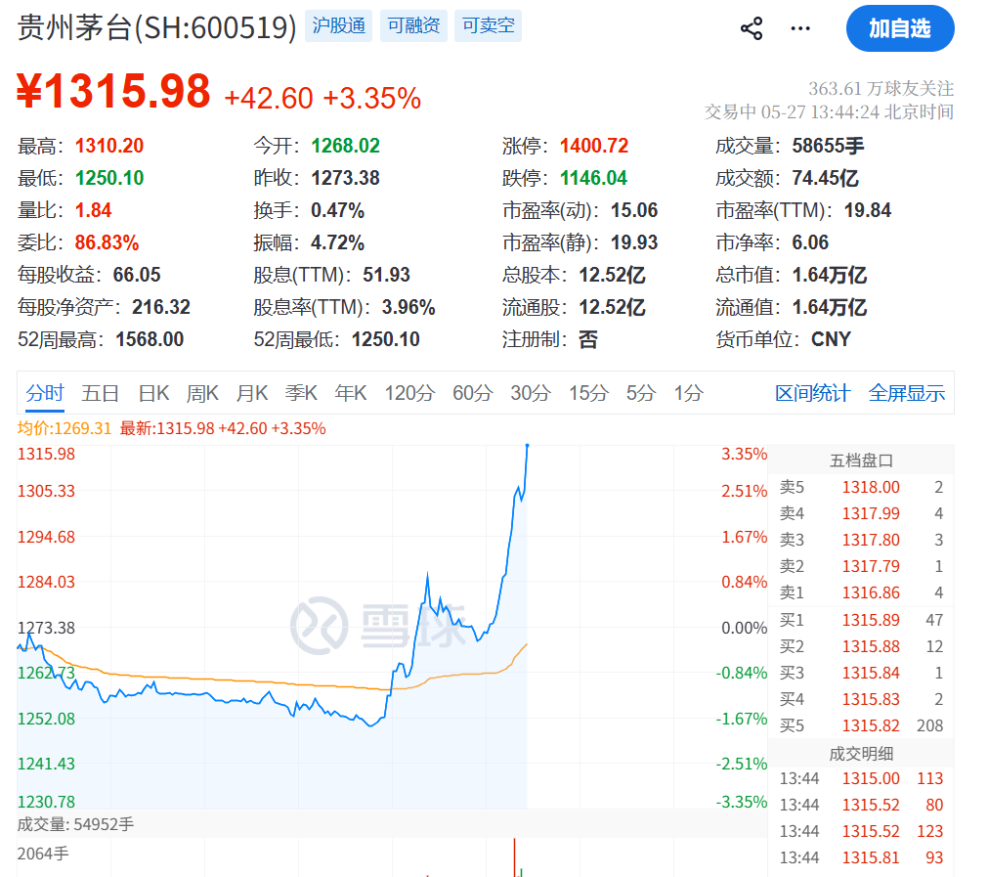This screenshot has height=877, width=988.
Task: Click the 卖1 row price 1316.86
Action: pyautogui.click(x=871, y=593)
